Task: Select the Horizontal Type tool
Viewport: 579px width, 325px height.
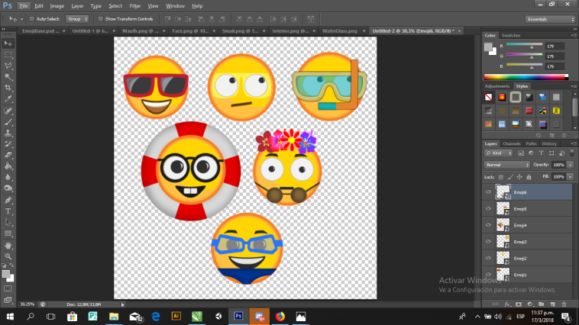Action: click(8, 211)
